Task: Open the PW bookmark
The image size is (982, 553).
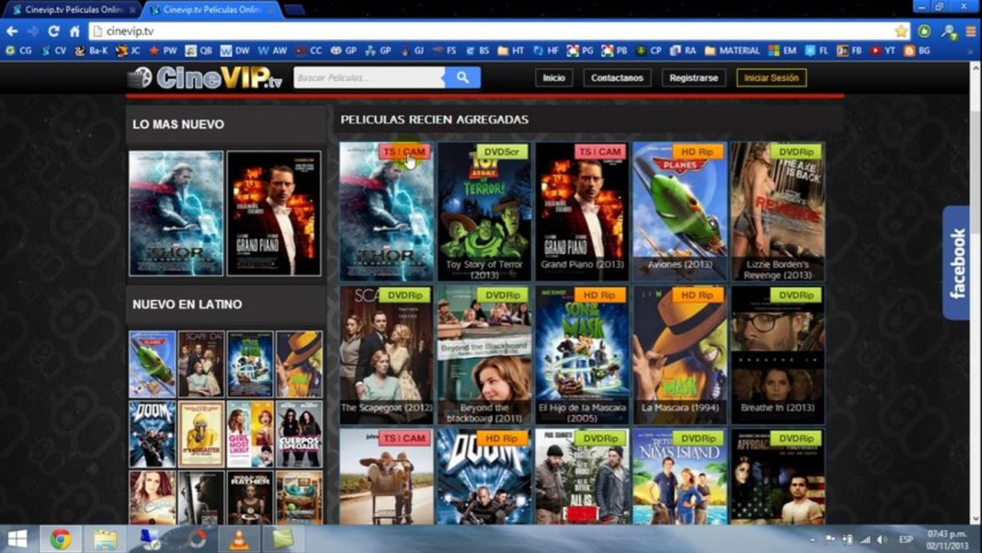Action: 163,51
